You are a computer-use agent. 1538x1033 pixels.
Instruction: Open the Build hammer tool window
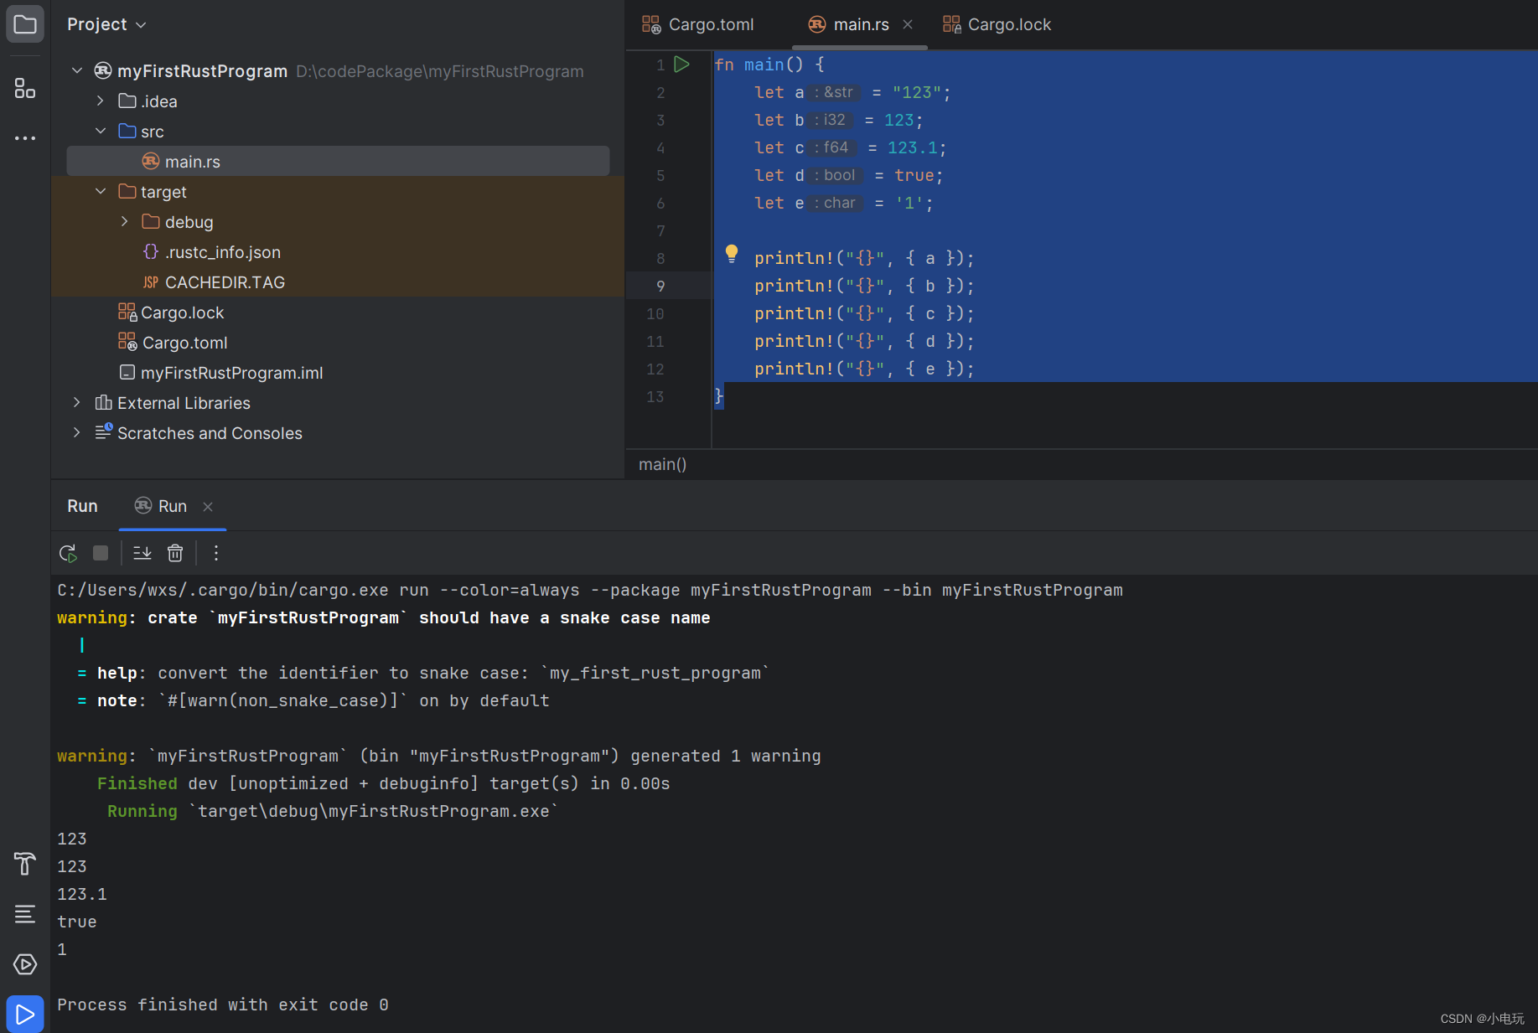pos(25,864)
